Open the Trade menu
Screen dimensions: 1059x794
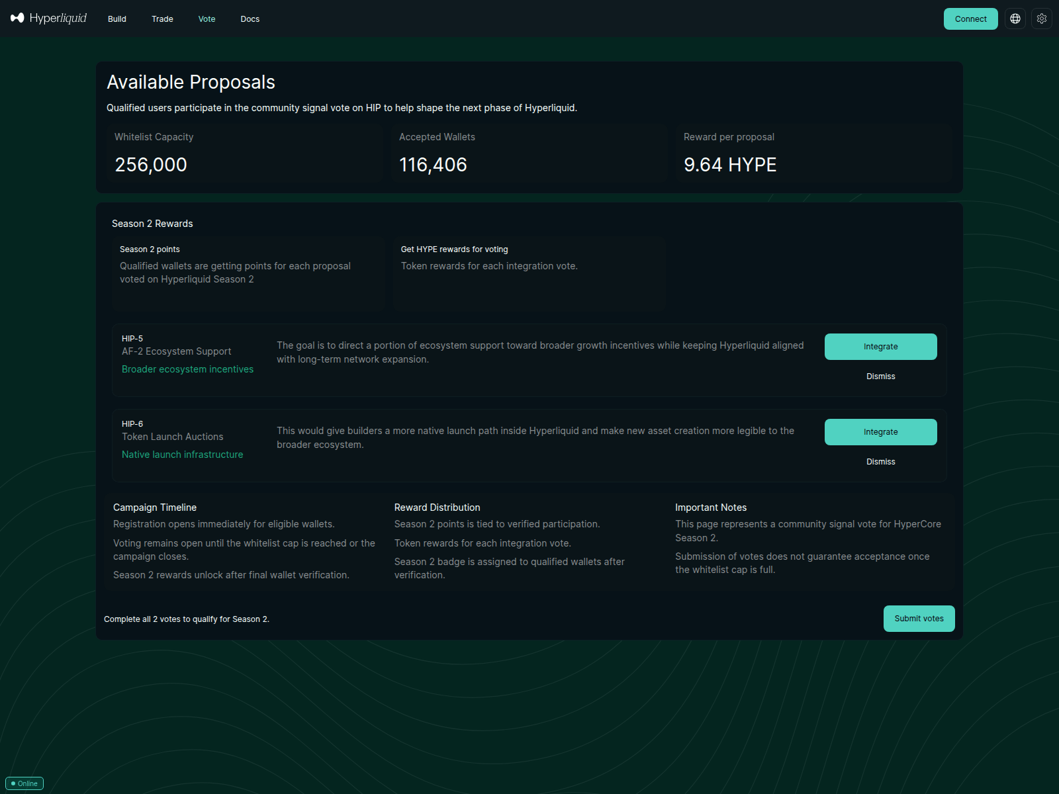162,19
